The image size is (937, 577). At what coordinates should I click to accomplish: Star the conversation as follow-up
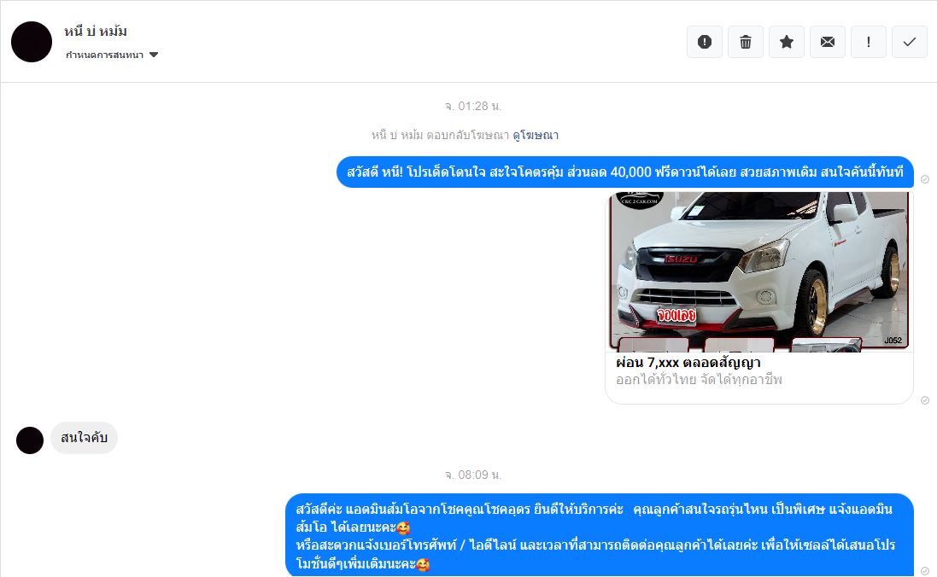point(787,42)
